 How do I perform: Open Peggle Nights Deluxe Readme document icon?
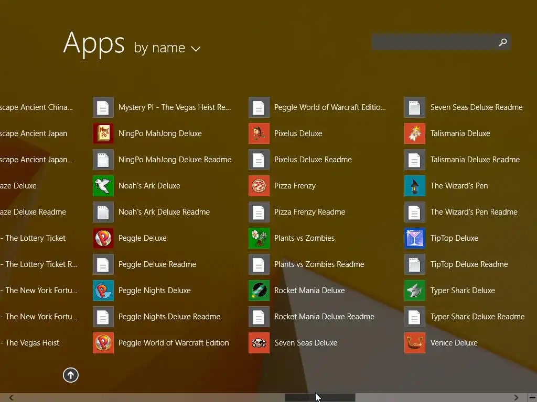pyautogui.click(x=103, y=317)
